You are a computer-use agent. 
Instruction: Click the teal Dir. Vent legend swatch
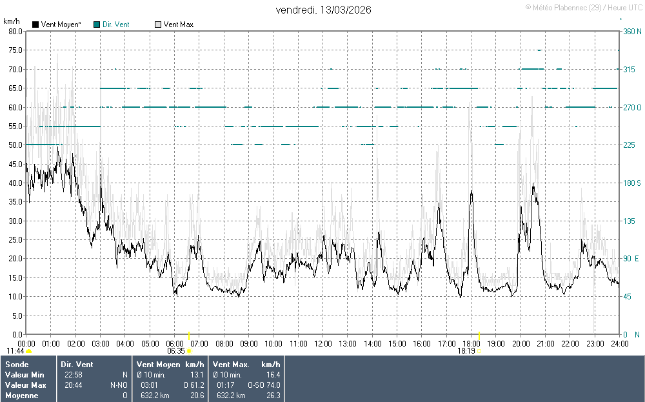[97, 25]
